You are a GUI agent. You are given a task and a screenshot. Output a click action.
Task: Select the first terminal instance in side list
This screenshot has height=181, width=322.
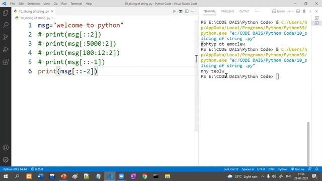[x=316, y=18]
